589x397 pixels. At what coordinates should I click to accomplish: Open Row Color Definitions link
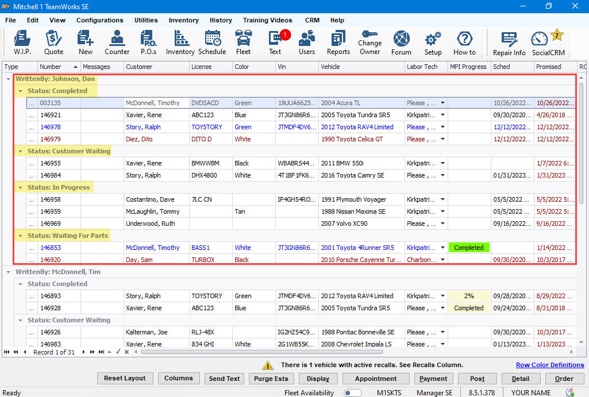[549, 365]
